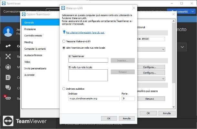This screenshot has width=197, height=129.
Task: Click the ID TeamViewer input field
Action: point(88,60)
